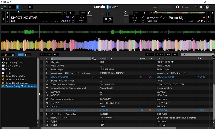Switch to 1-deck display mode
This screenshot has height=129, width=215.
[x=14, y=7]
